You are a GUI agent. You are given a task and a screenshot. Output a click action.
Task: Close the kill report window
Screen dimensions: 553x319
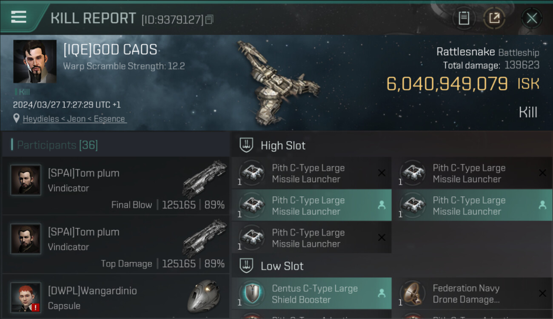(532, 18)
